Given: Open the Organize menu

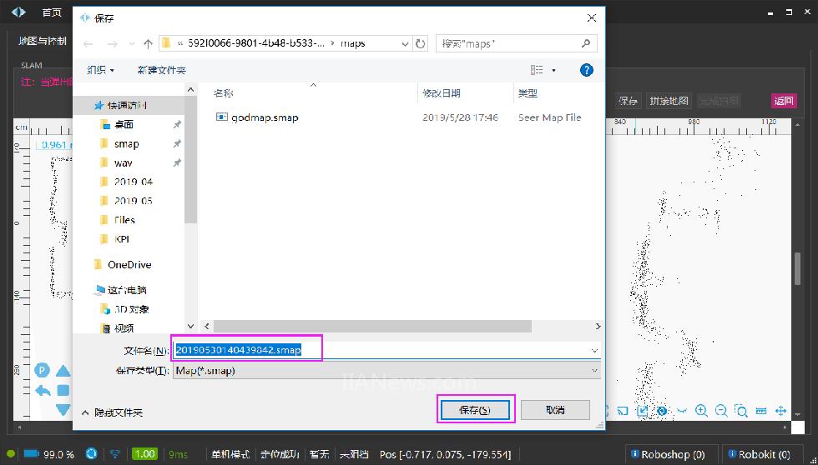Looking at the screenshot, I should pos(101,70).
